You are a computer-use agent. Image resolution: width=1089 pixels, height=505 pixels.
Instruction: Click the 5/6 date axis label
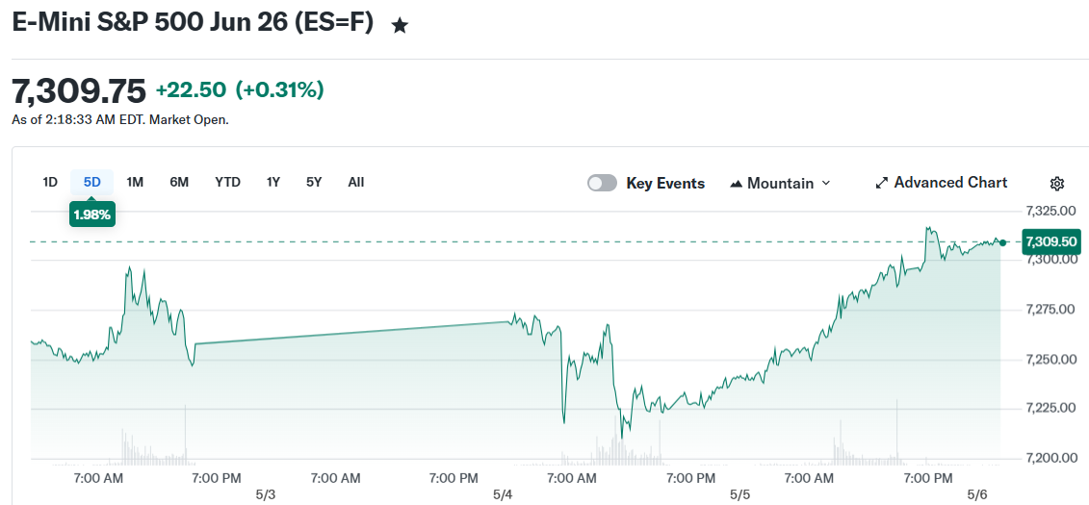[x=978, y=495]
